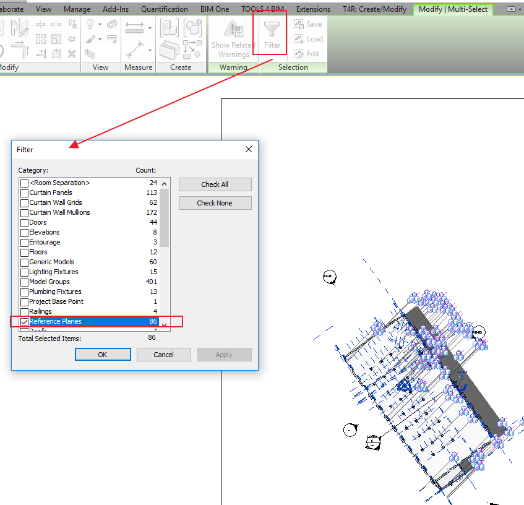
Task: Click OK to confirm the filter
Action: click(102, 354)
